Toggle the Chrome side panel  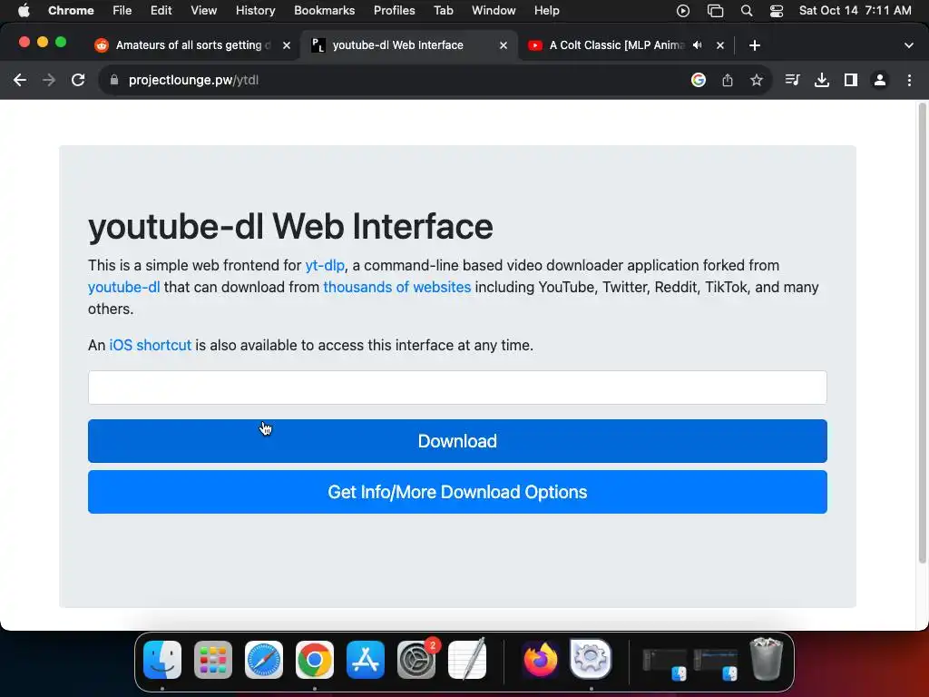tap(851, 80)
